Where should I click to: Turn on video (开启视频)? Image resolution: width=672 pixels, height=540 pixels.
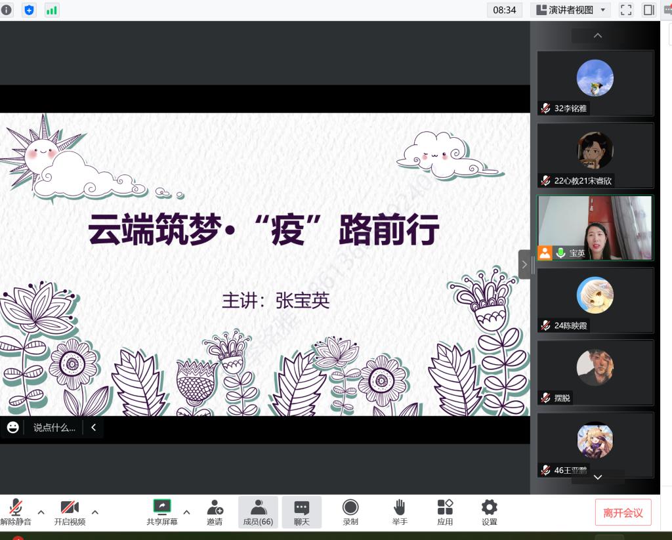coord(70,512)
